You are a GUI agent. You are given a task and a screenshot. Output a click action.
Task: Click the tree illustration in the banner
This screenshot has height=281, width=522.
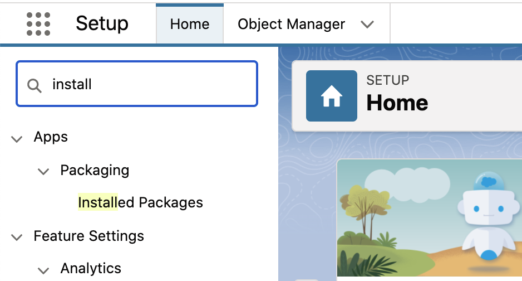(x=365, y=214)
